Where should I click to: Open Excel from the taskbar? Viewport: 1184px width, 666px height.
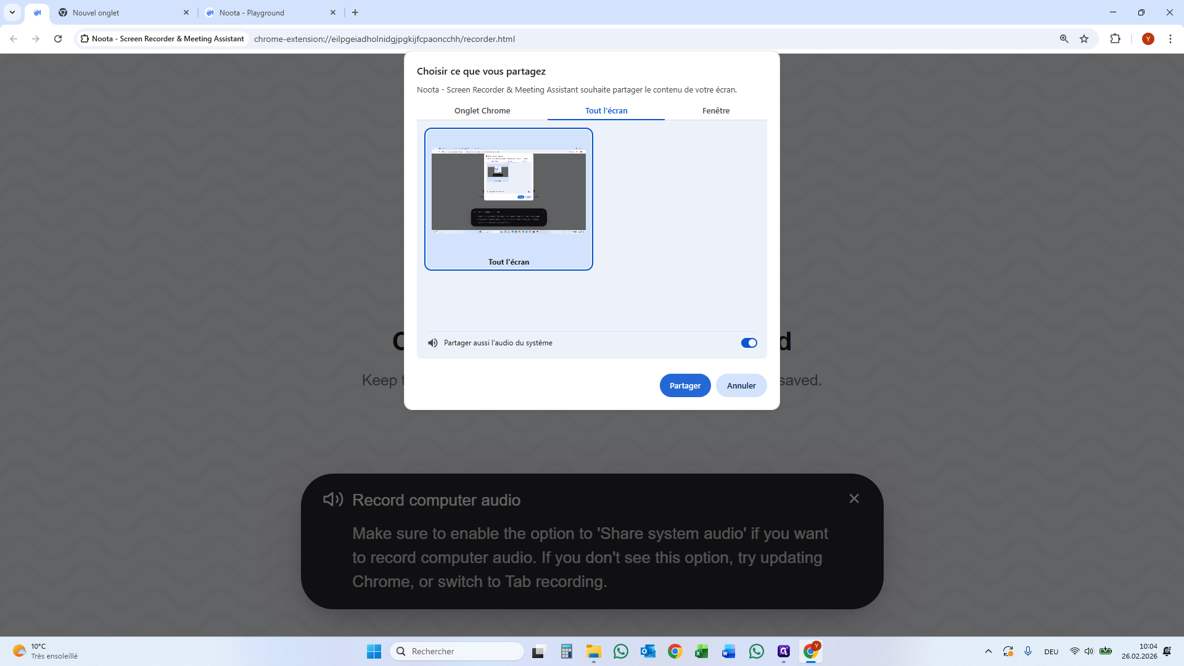(x=702, y=651)
